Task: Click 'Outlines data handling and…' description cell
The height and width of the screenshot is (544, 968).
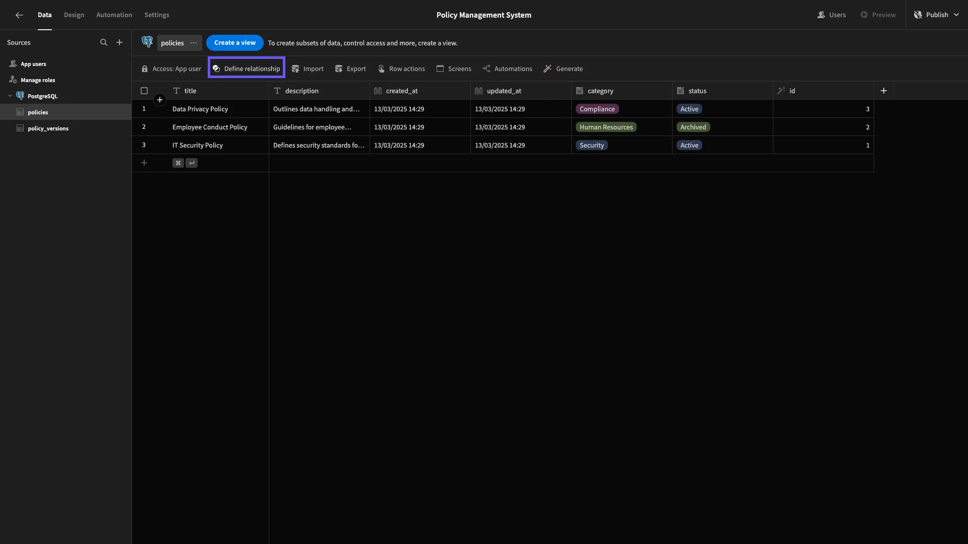Action: 319,109
